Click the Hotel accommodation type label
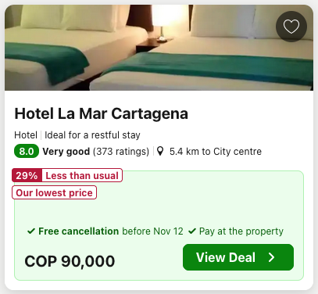Image resolution: width=318 pixels, height=294 pixels. [26, 135]
